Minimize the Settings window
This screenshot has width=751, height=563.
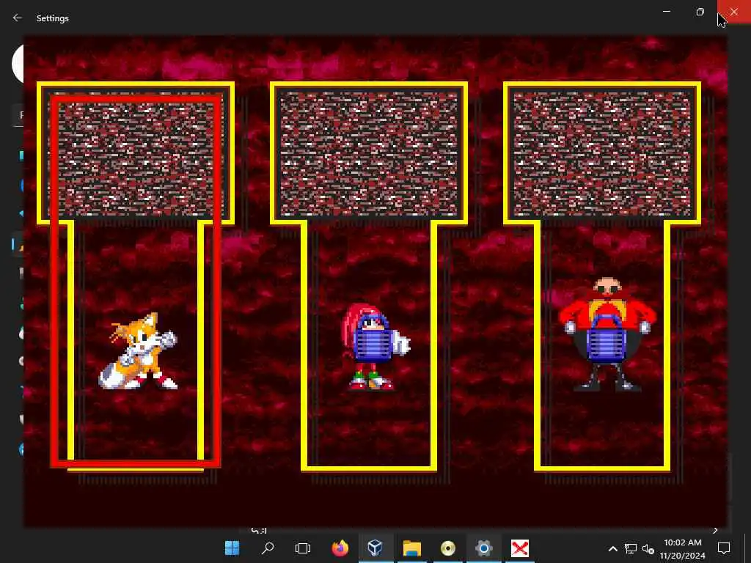coord(666,11)
